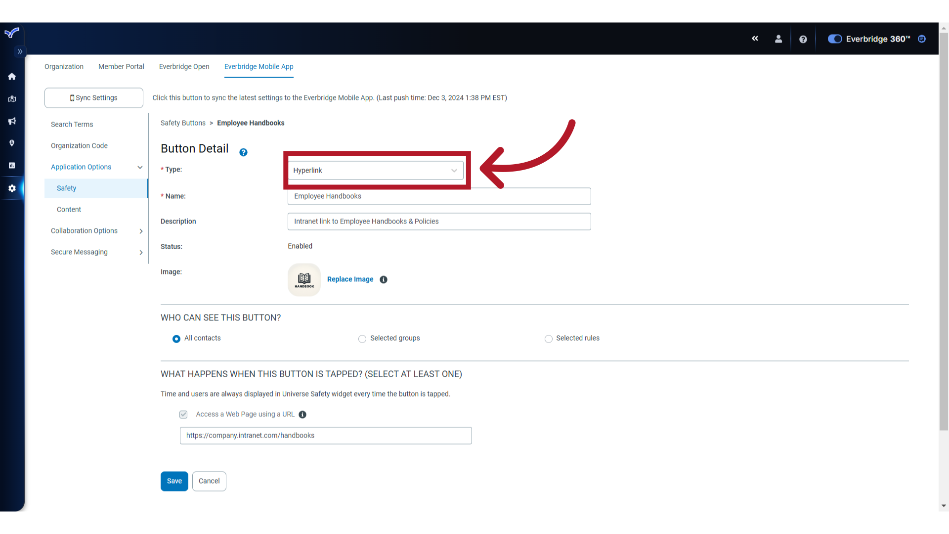
Task: Click the Sync Settings button
Action: coord(94,98)
